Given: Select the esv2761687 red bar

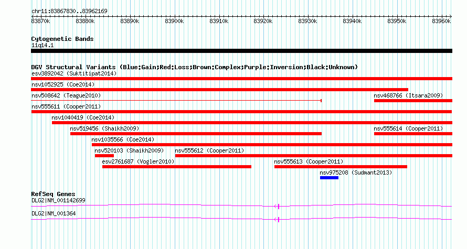Looking at the screenshot, I should [x=177, y=167].
